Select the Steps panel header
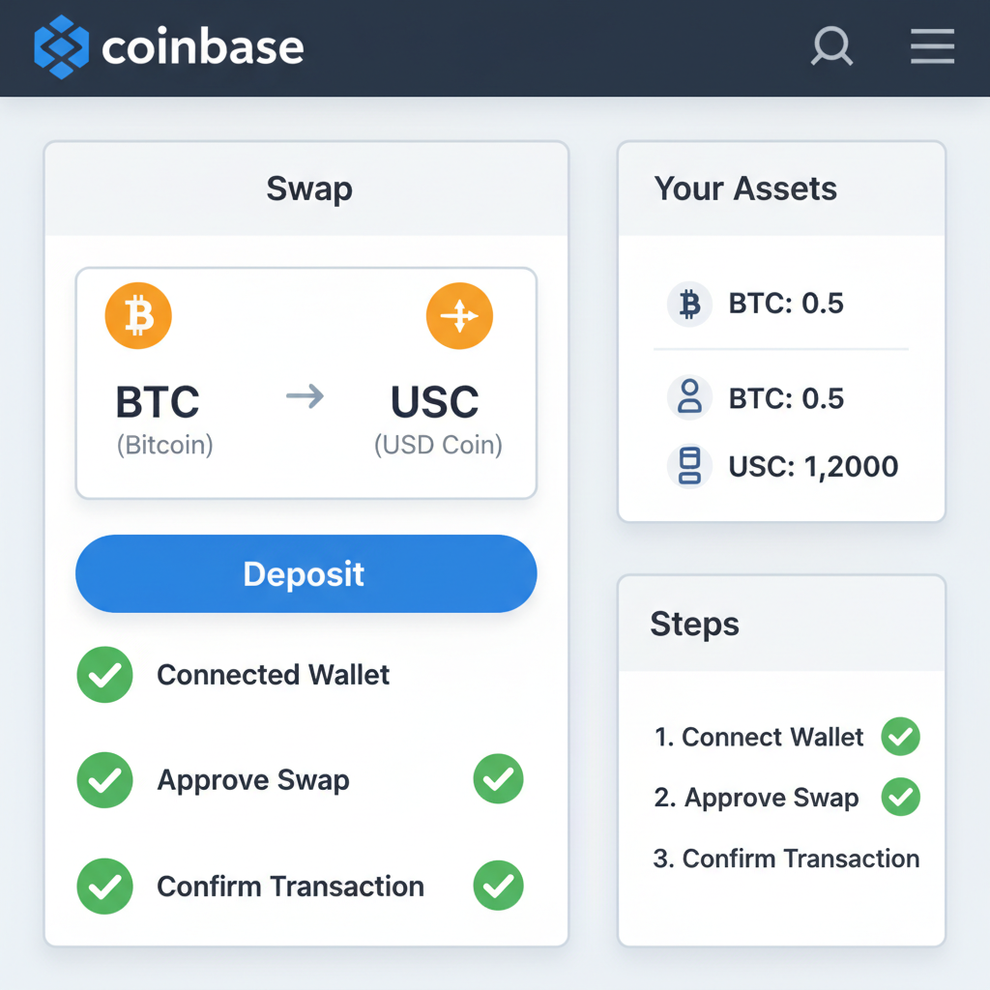Viewport: 990px width, 990px height. [x=694, y=625]
